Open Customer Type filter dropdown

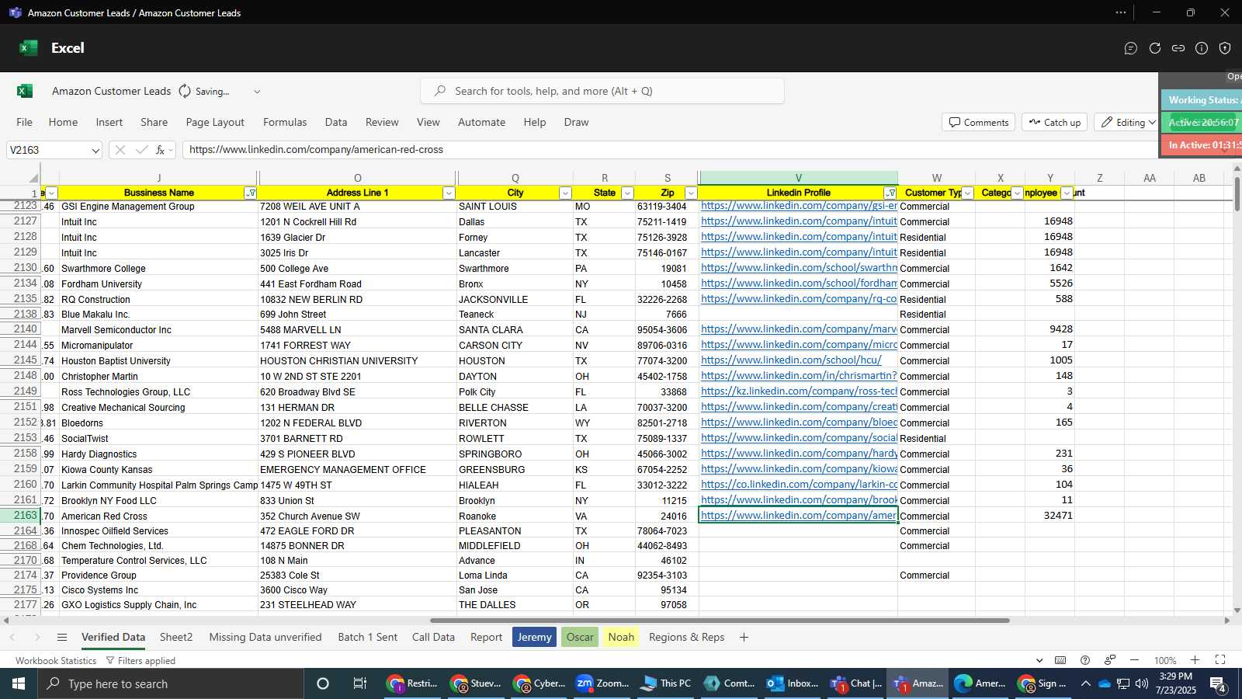[x=967, y=193]
